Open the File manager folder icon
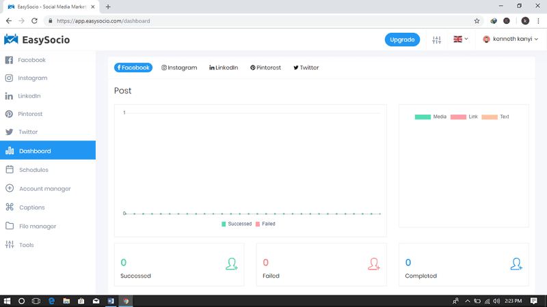The width and height of the screenshot is (547, 307). (x=10, y=226)
